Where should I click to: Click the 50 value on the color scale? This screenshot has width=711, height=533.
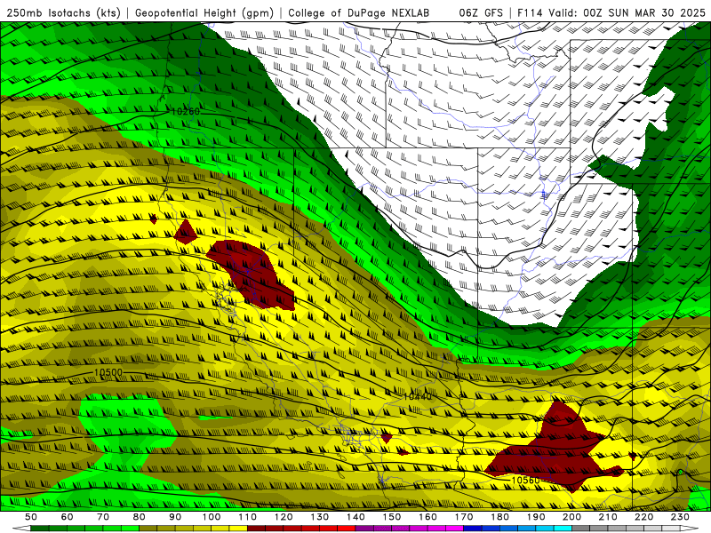30,517
